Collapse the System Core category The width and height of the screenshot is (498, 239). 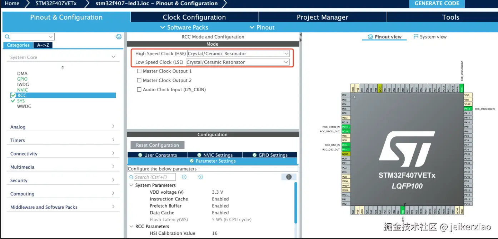pos(113,57)
